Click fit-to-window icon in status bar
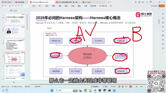This screenshot has width=166, height=93. click(x=137, y=87)
